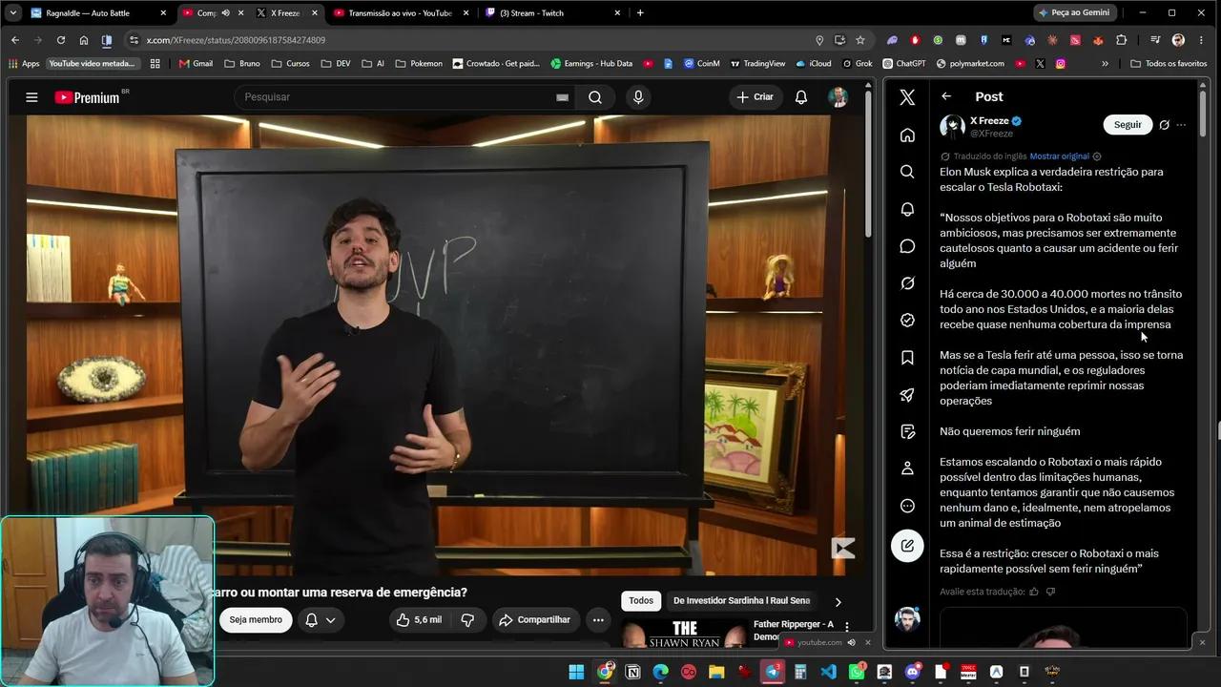The width and height of the screenshot is (1221, 687).
Task: Switch to Transmissão ao vivo YouTube tab
Action: (401, 13)
